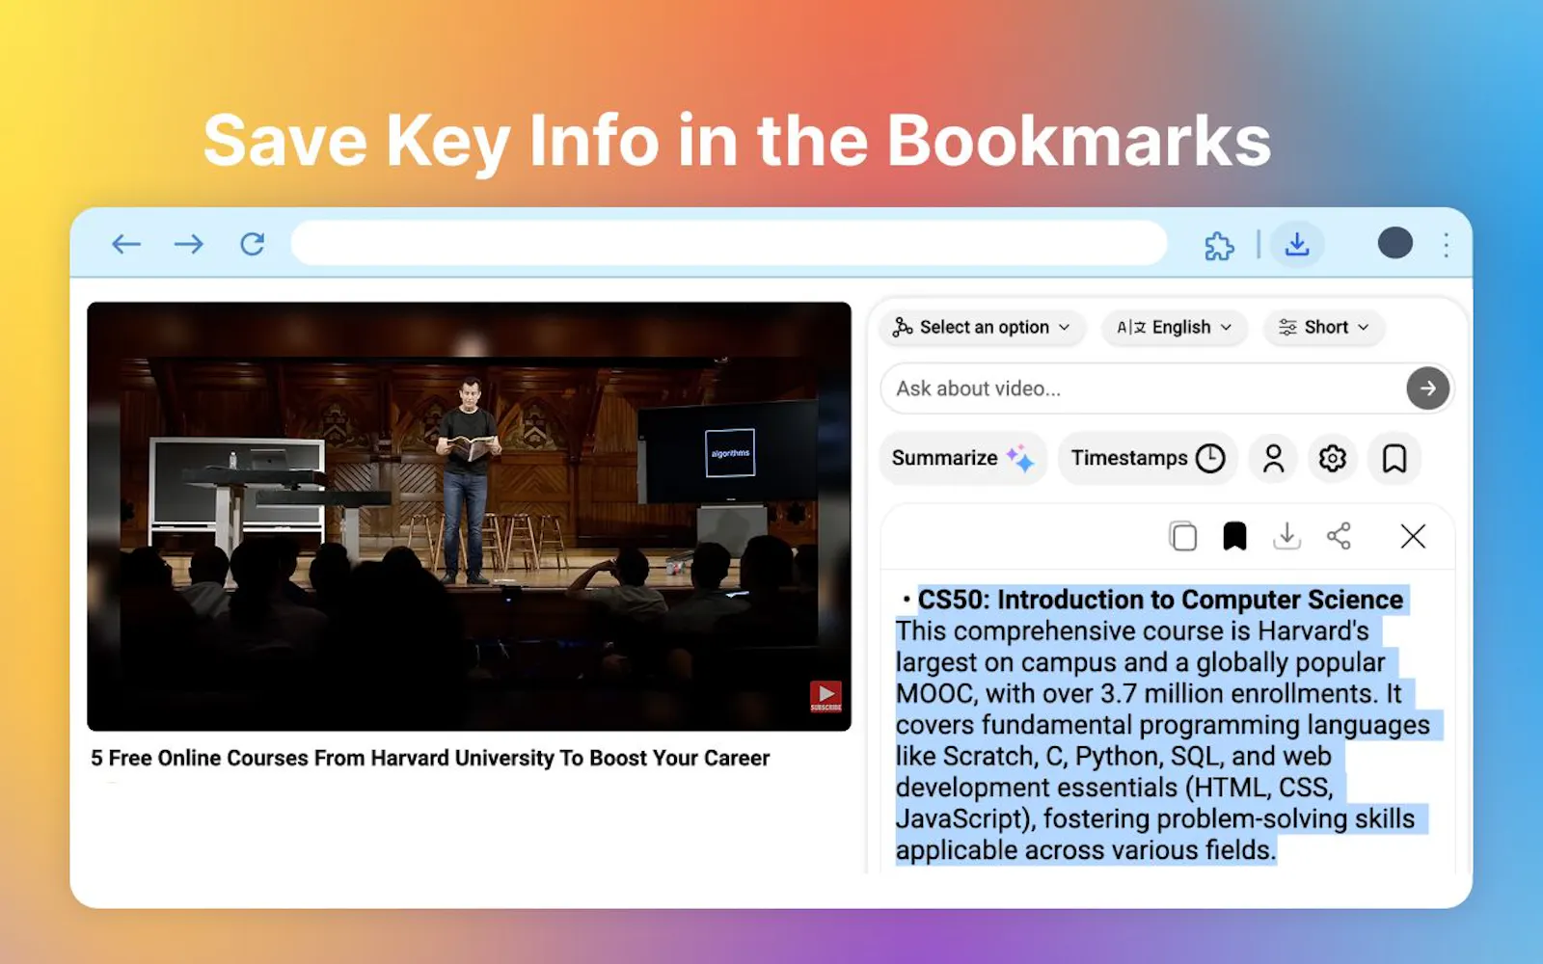This screenshot has height=964, width=1543.
Task: Click 'CS50: Introduction to Computer Science' heading
Action: point(1160,600)
